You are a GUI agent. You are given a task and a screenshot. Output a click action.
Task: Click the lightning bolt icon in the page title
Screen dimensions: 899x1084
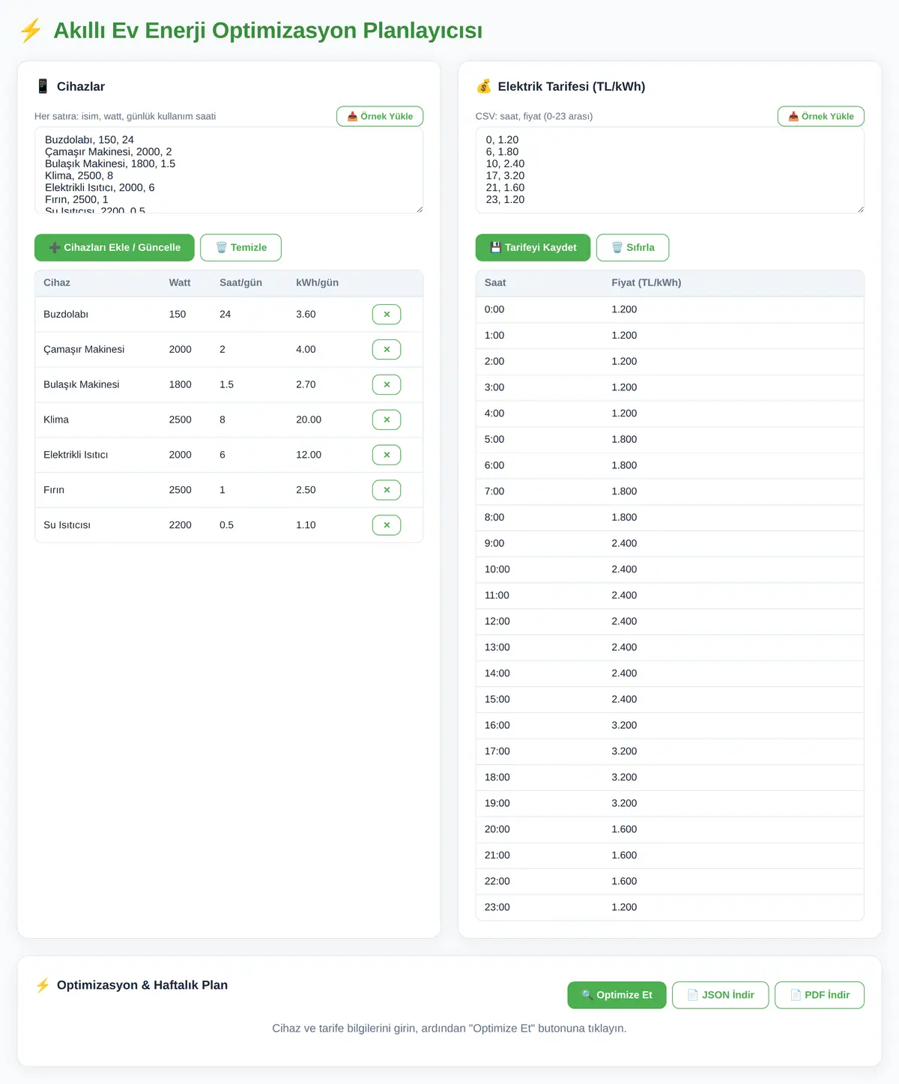(31, 31)
